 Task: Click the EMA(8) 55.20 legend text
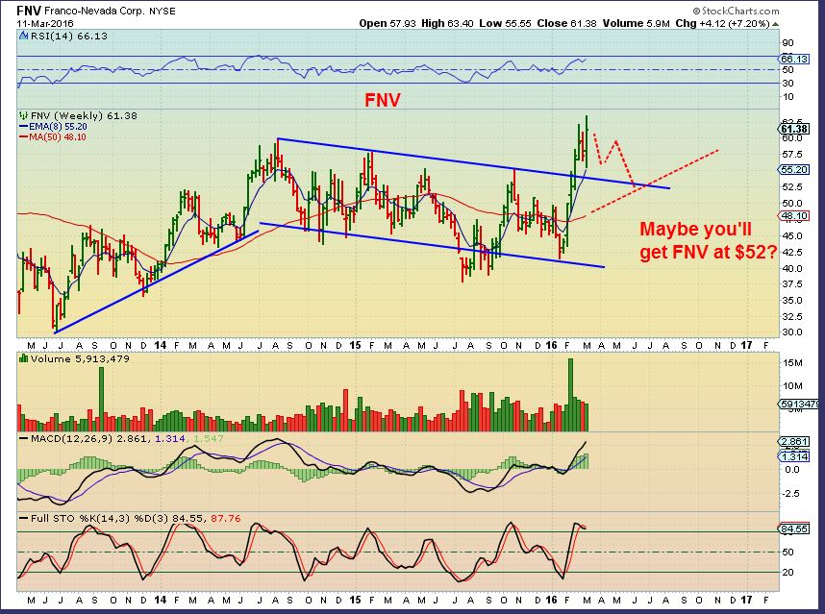coord(58,127)
